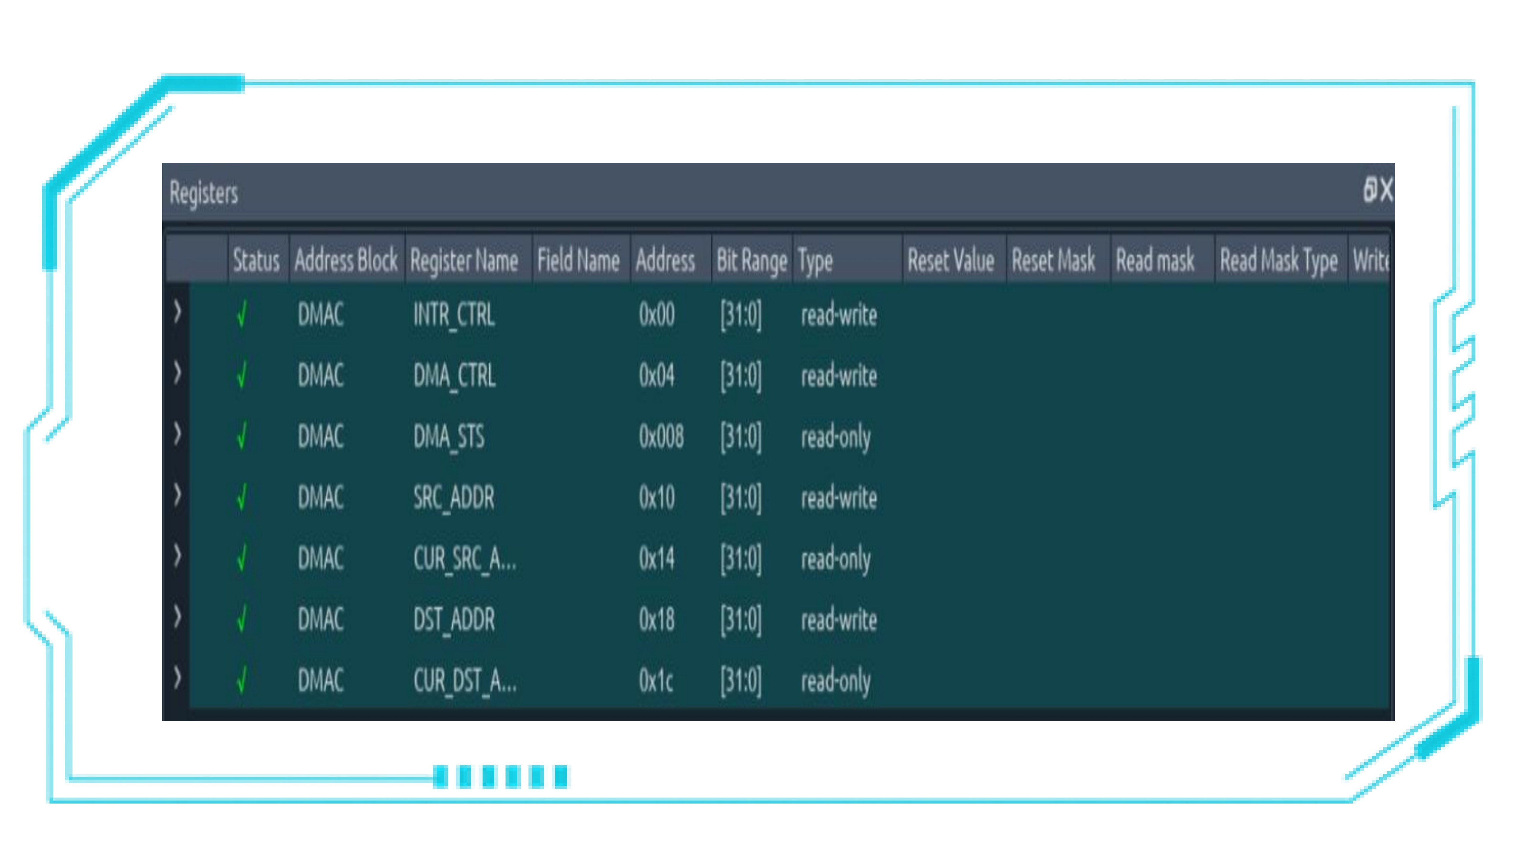
Task: Select the INTR_CTRL register name cell
Action: tap(453, 315)
